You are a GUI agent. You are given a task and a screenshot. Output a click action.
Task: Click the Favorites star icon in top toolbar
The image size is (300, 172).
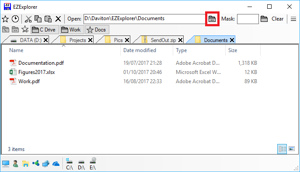click(5, 19)
